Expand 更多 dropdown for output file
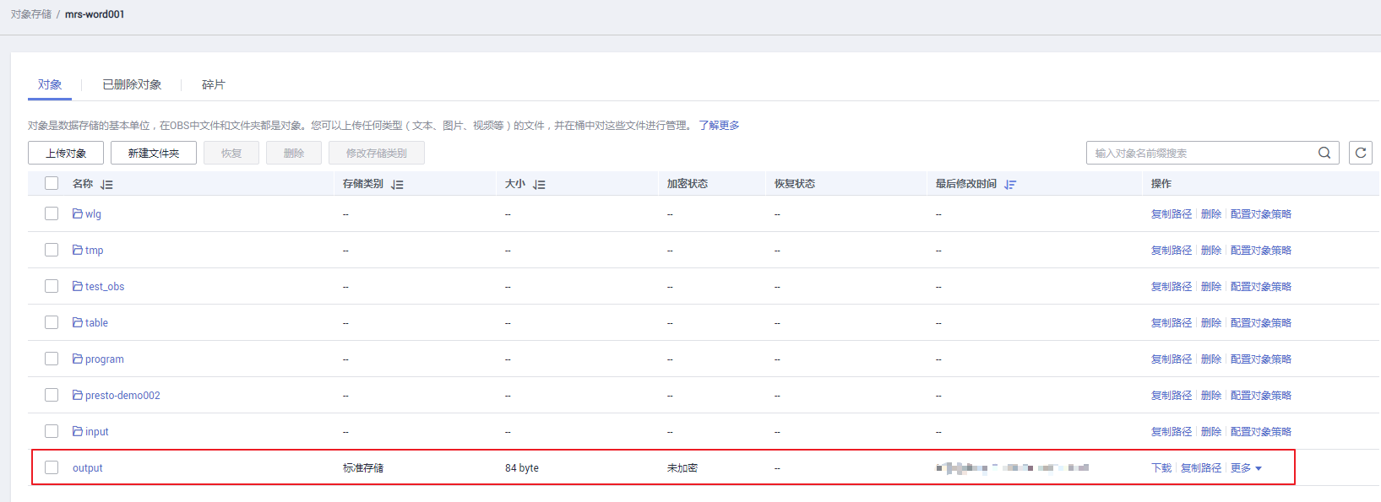 tap(1246, 468)
